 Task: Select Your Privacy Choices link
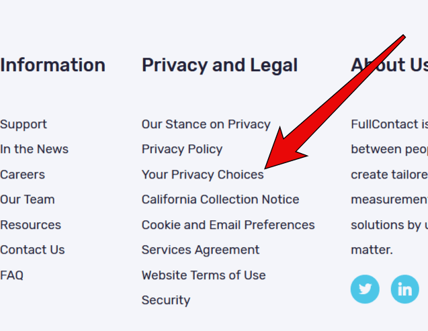coord(203,175)
